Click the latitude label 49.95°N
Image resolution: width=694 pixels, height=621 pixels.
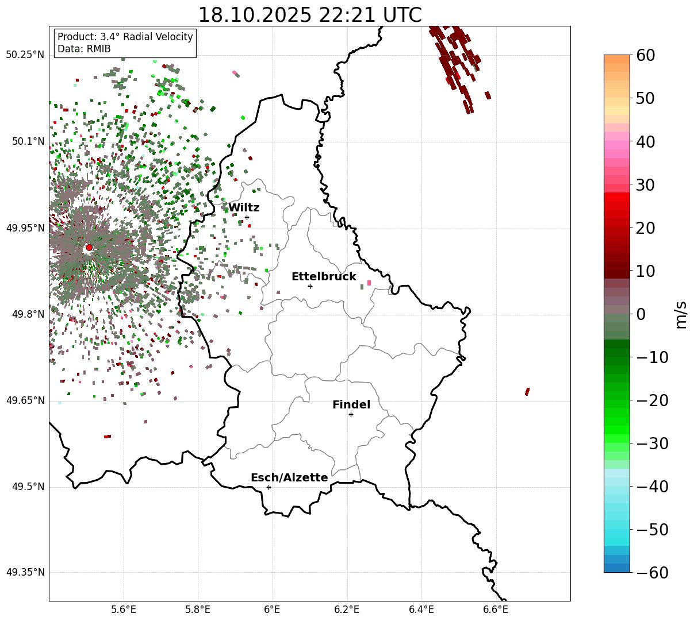[25, 228]
